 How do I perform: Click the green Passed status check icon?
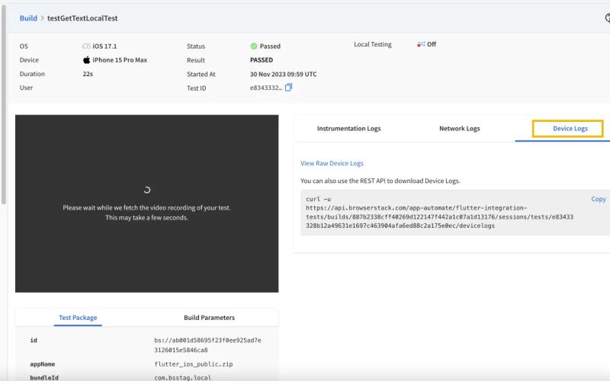click(254, 46)
